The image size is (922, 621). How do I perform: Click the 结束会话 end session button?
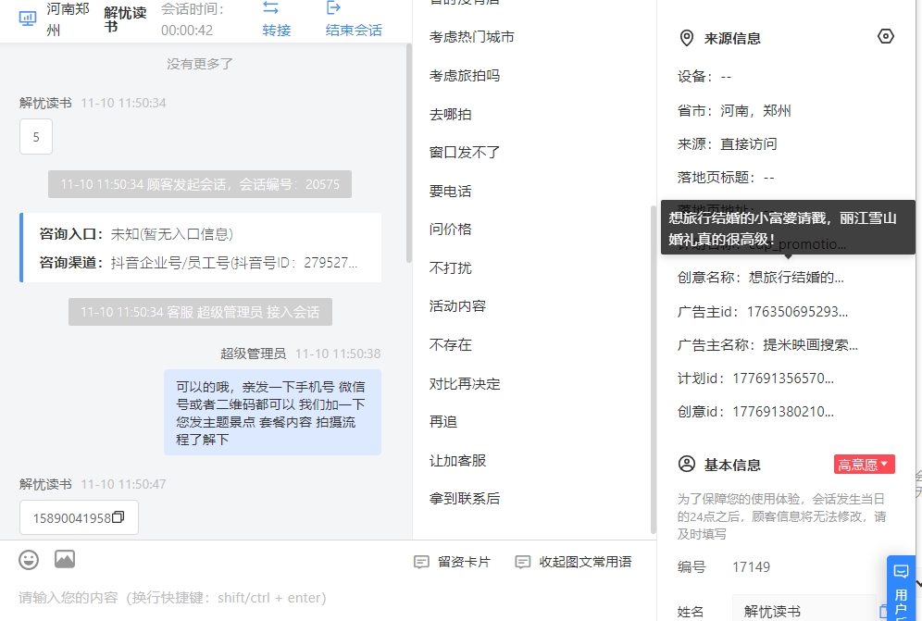354,19
